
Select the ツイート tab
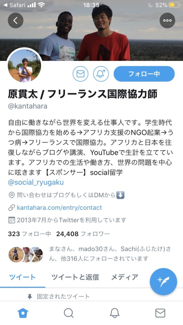click(23, 277)
